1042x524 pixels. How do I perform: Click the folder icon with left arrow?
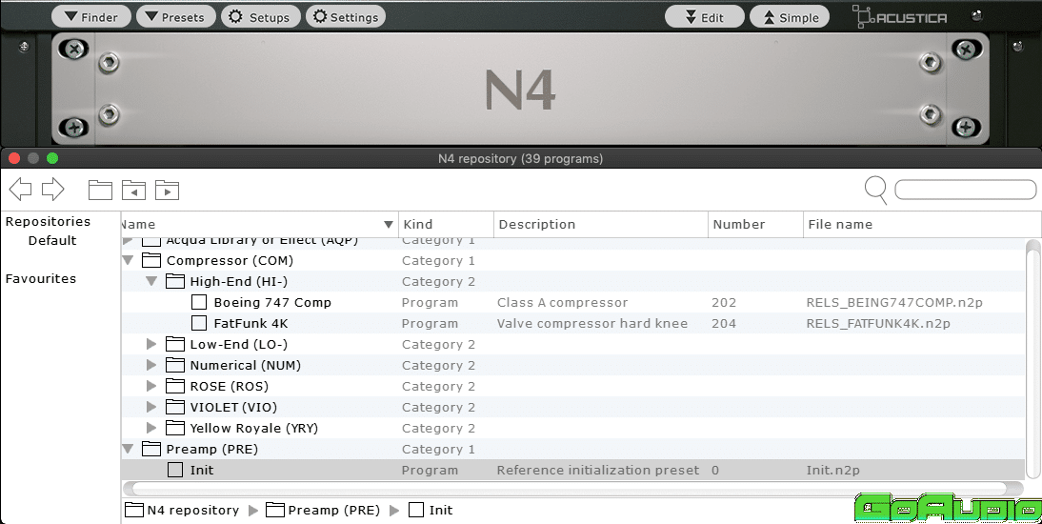click(x=133, y=191)
